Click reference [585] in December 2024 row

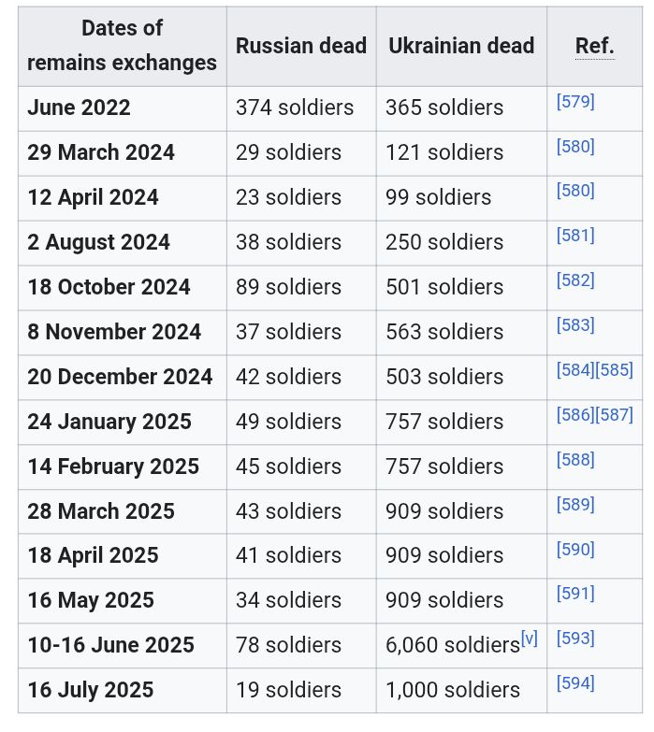[615, 369]
